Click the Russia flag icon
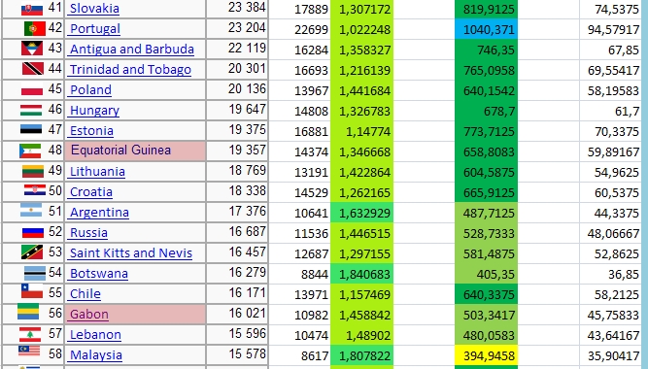 (33, 233)
